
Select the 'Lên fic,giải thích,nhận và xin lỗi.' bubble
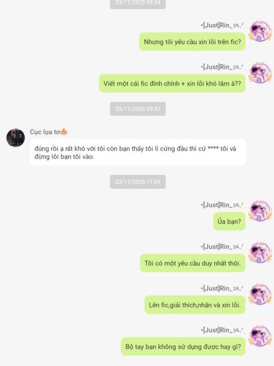tap(195, 305)
